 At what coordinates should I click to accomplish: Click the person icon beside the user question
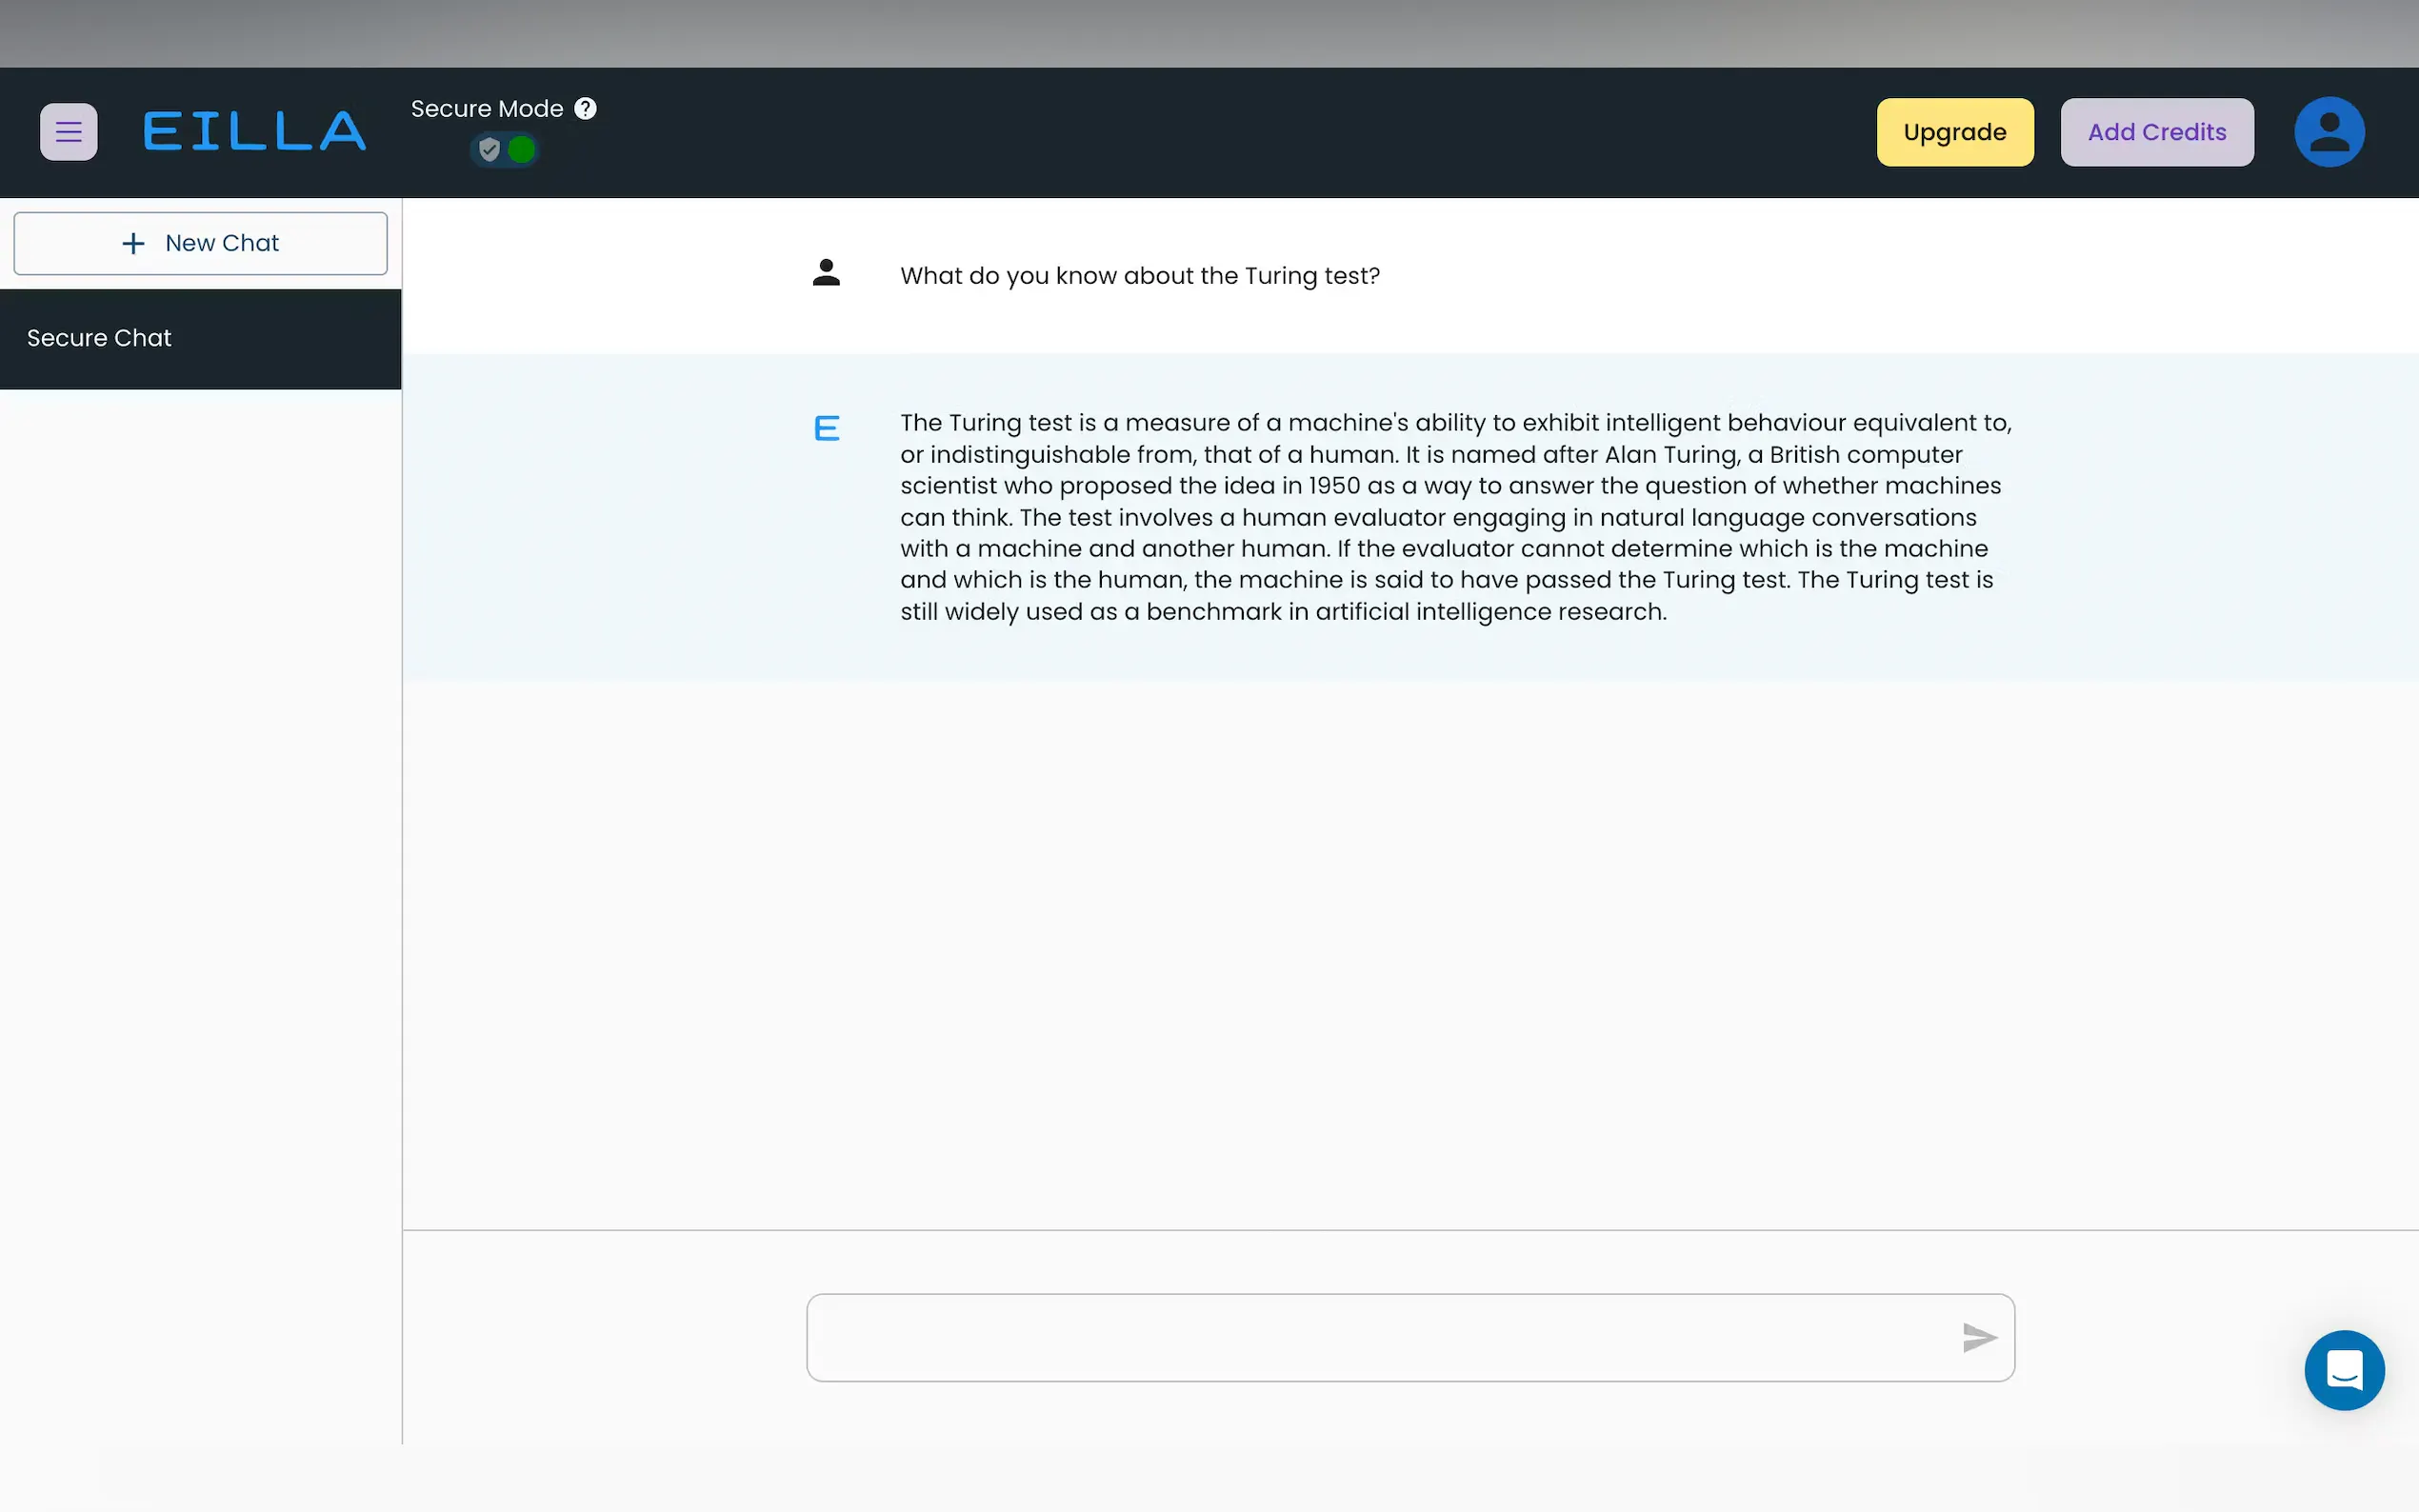click(x=826, y=273)
